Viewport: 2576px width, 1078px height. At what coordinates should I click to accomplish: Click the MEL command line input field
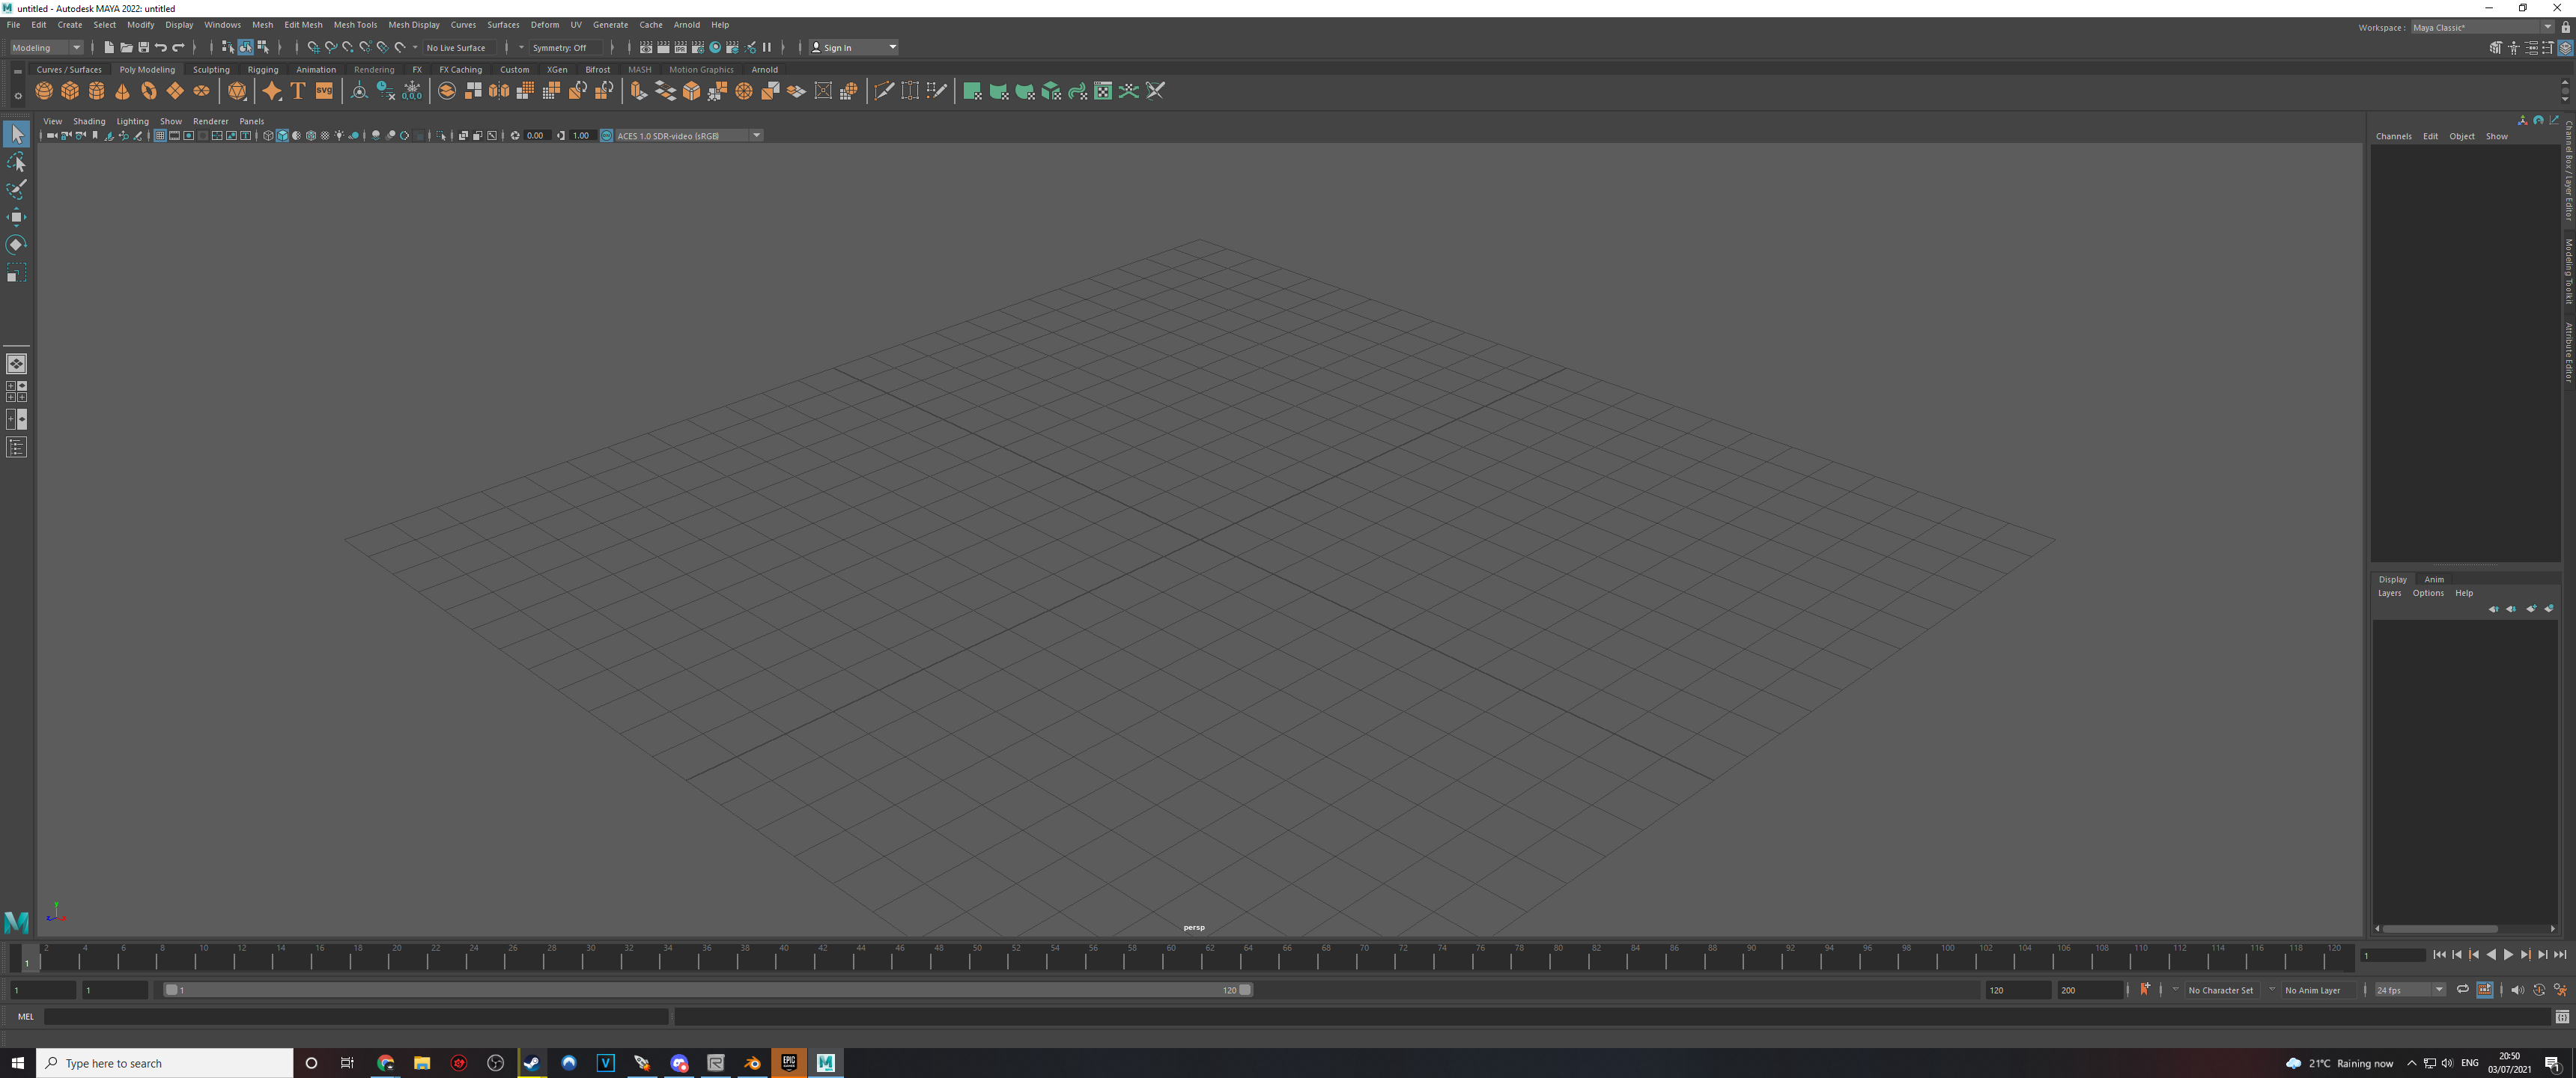click(x=355, y=1017)
